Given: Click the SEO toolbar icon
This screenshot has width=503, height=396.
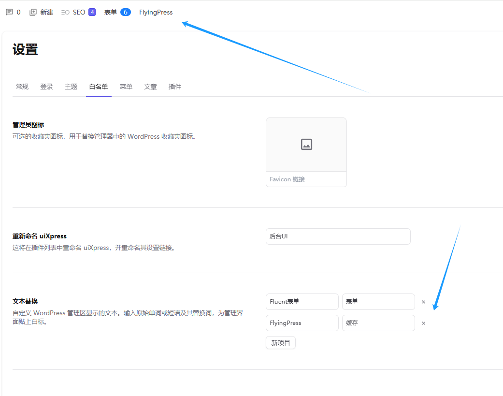Looking at the screenshot, I should 65,13.
